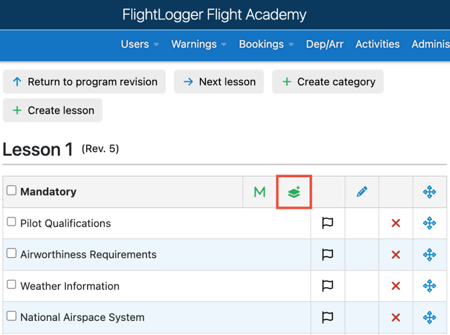Click the Create category button
Viewport: 450px width, 335px height.
[x=328, y=82]
